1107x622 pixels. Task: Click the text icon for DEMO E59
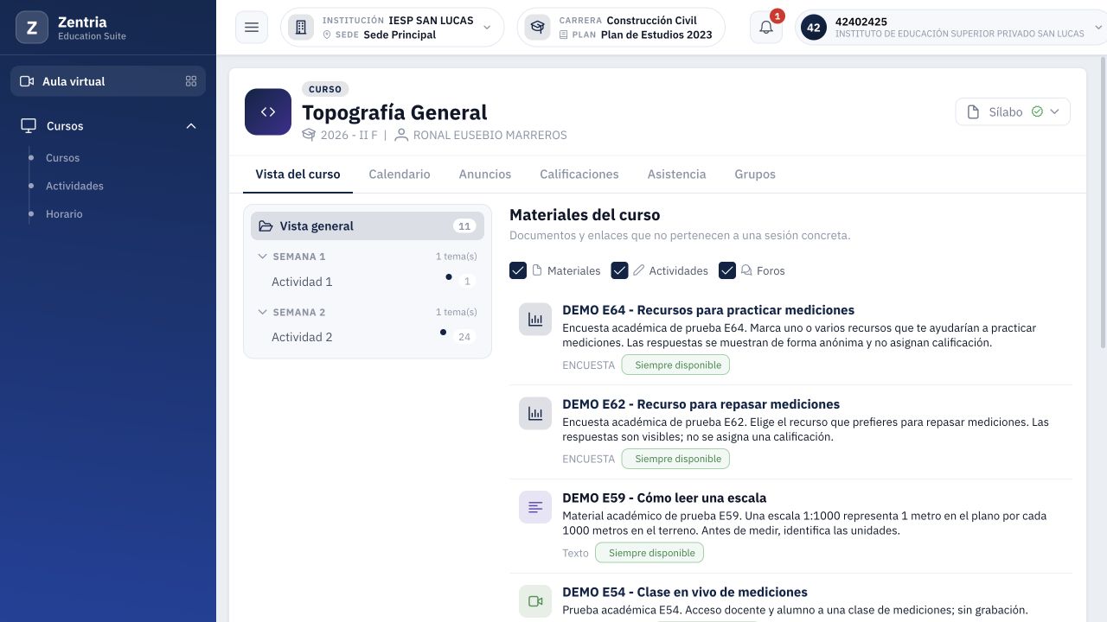(535, 507)
